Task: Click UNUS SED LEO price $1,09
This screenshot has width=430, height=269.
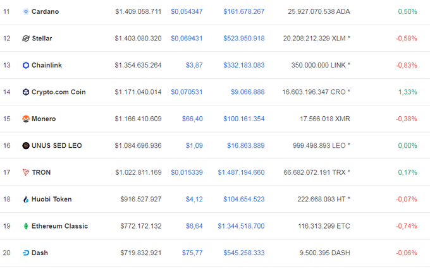Action: pos(194,145)
